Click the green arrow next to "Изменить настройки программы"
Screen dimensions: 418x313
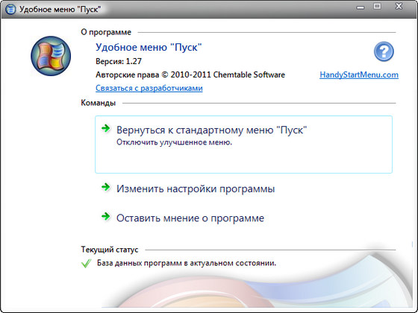pos(106,187)
